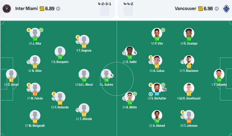Click the two-goals icon beside S. Berhalter
Image resolution: width=232 pixels, height=136 pixels.
[x=165, y=89]
